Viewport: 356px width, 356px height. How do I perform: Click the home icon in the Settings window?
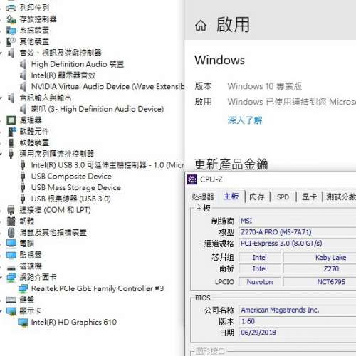[x=201, y=25]
